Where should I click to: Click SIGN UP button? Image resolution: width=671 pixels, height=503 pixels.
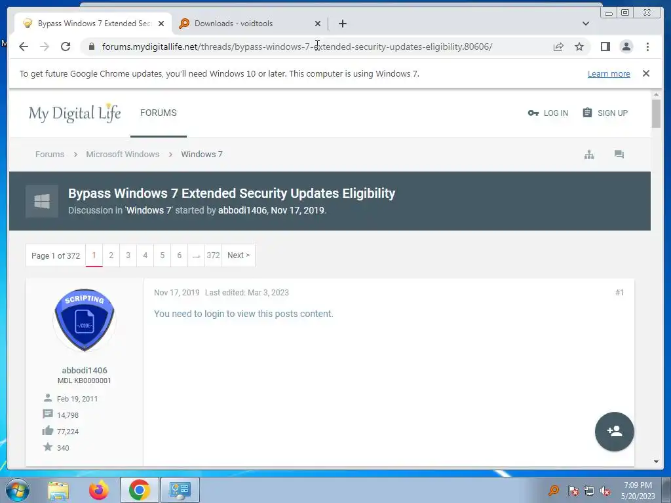(605, 113)
